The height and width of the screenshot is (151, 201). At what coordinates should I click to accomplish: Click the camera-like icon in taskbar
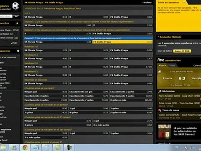(x=69, y=148)
